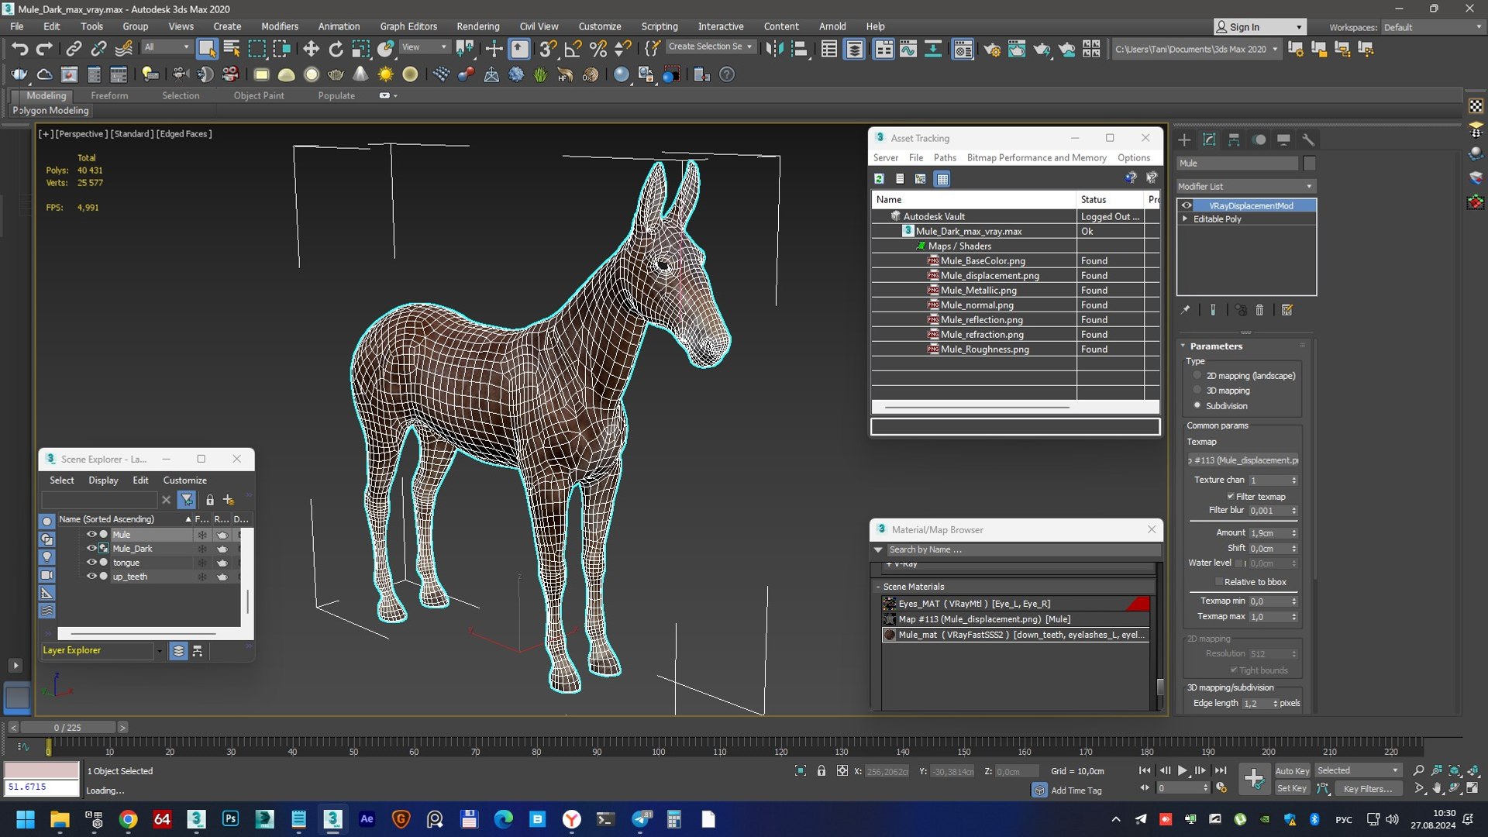Screen dimensions: 1488x837
Task: Open the Key Filters dialog
Action: 1368,789
